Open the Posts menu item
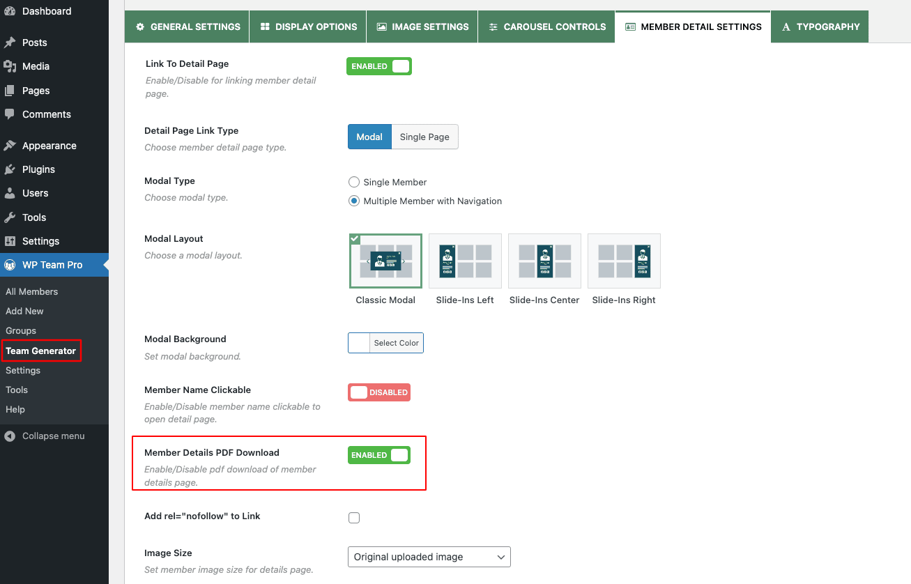Image resolution: width=911 pixels, height=584 pixels. (54, 43)
